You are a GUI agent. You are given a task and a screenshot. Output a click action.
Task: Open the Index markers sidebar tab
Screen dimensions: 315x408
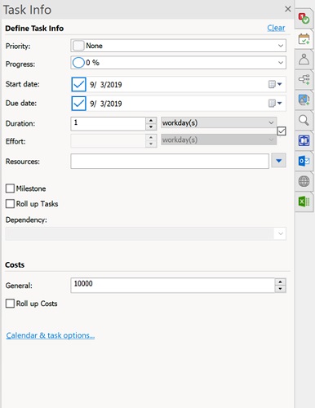coord(304,19)
